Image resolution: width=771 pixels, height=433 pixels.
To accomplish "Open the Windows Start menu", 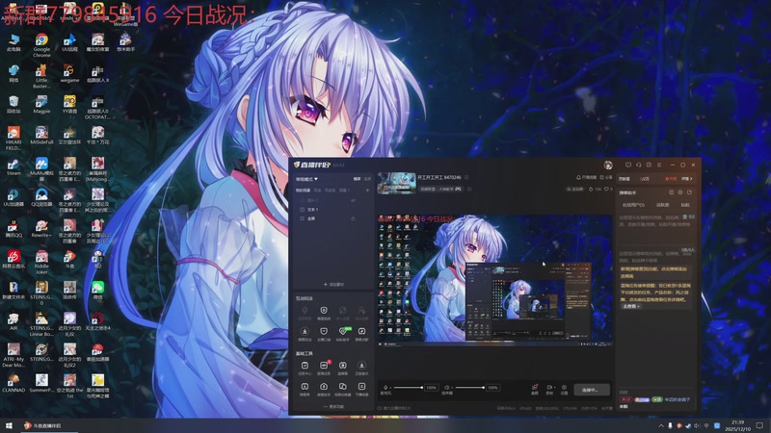I will pos(9,425).
